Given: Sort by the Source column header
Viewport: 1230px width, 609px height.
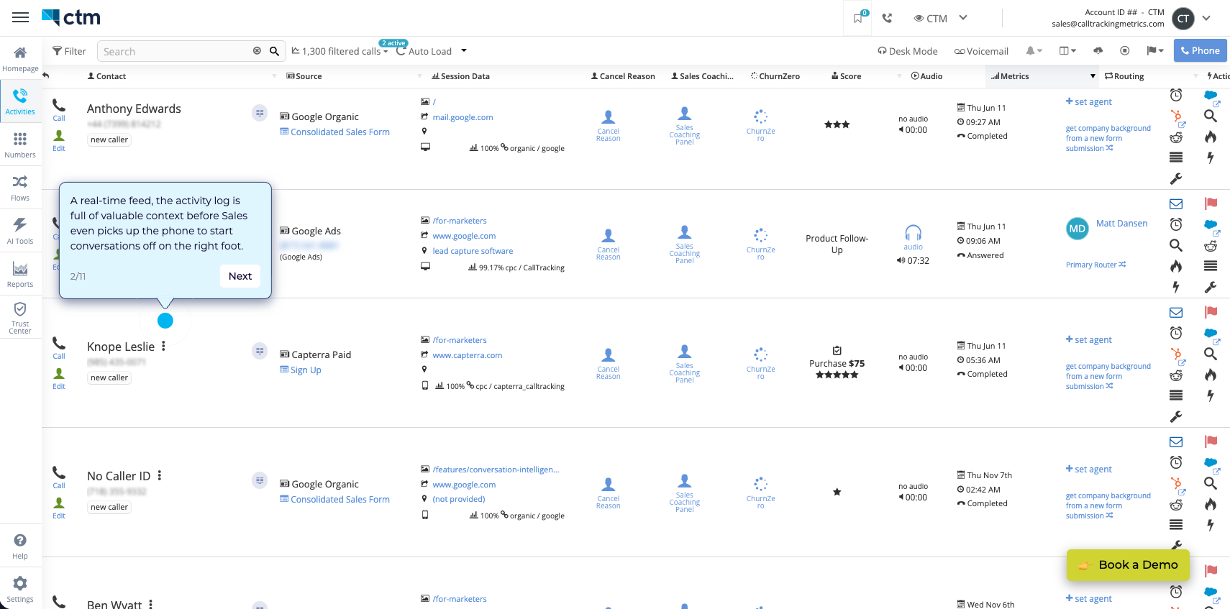Looking at the screenshot, I should (x=304, y=76).
